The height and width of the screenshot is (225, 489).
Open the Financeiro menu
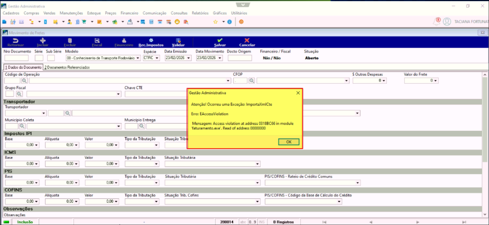coord(129,13)
